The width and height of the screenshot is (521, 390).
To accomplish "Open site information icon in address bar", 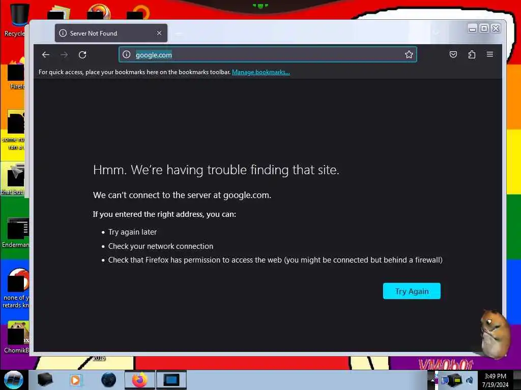I will tap(126, 54).
